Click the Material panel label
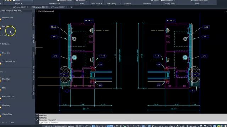The image size is (227, 127). click(x=128, y=4)
